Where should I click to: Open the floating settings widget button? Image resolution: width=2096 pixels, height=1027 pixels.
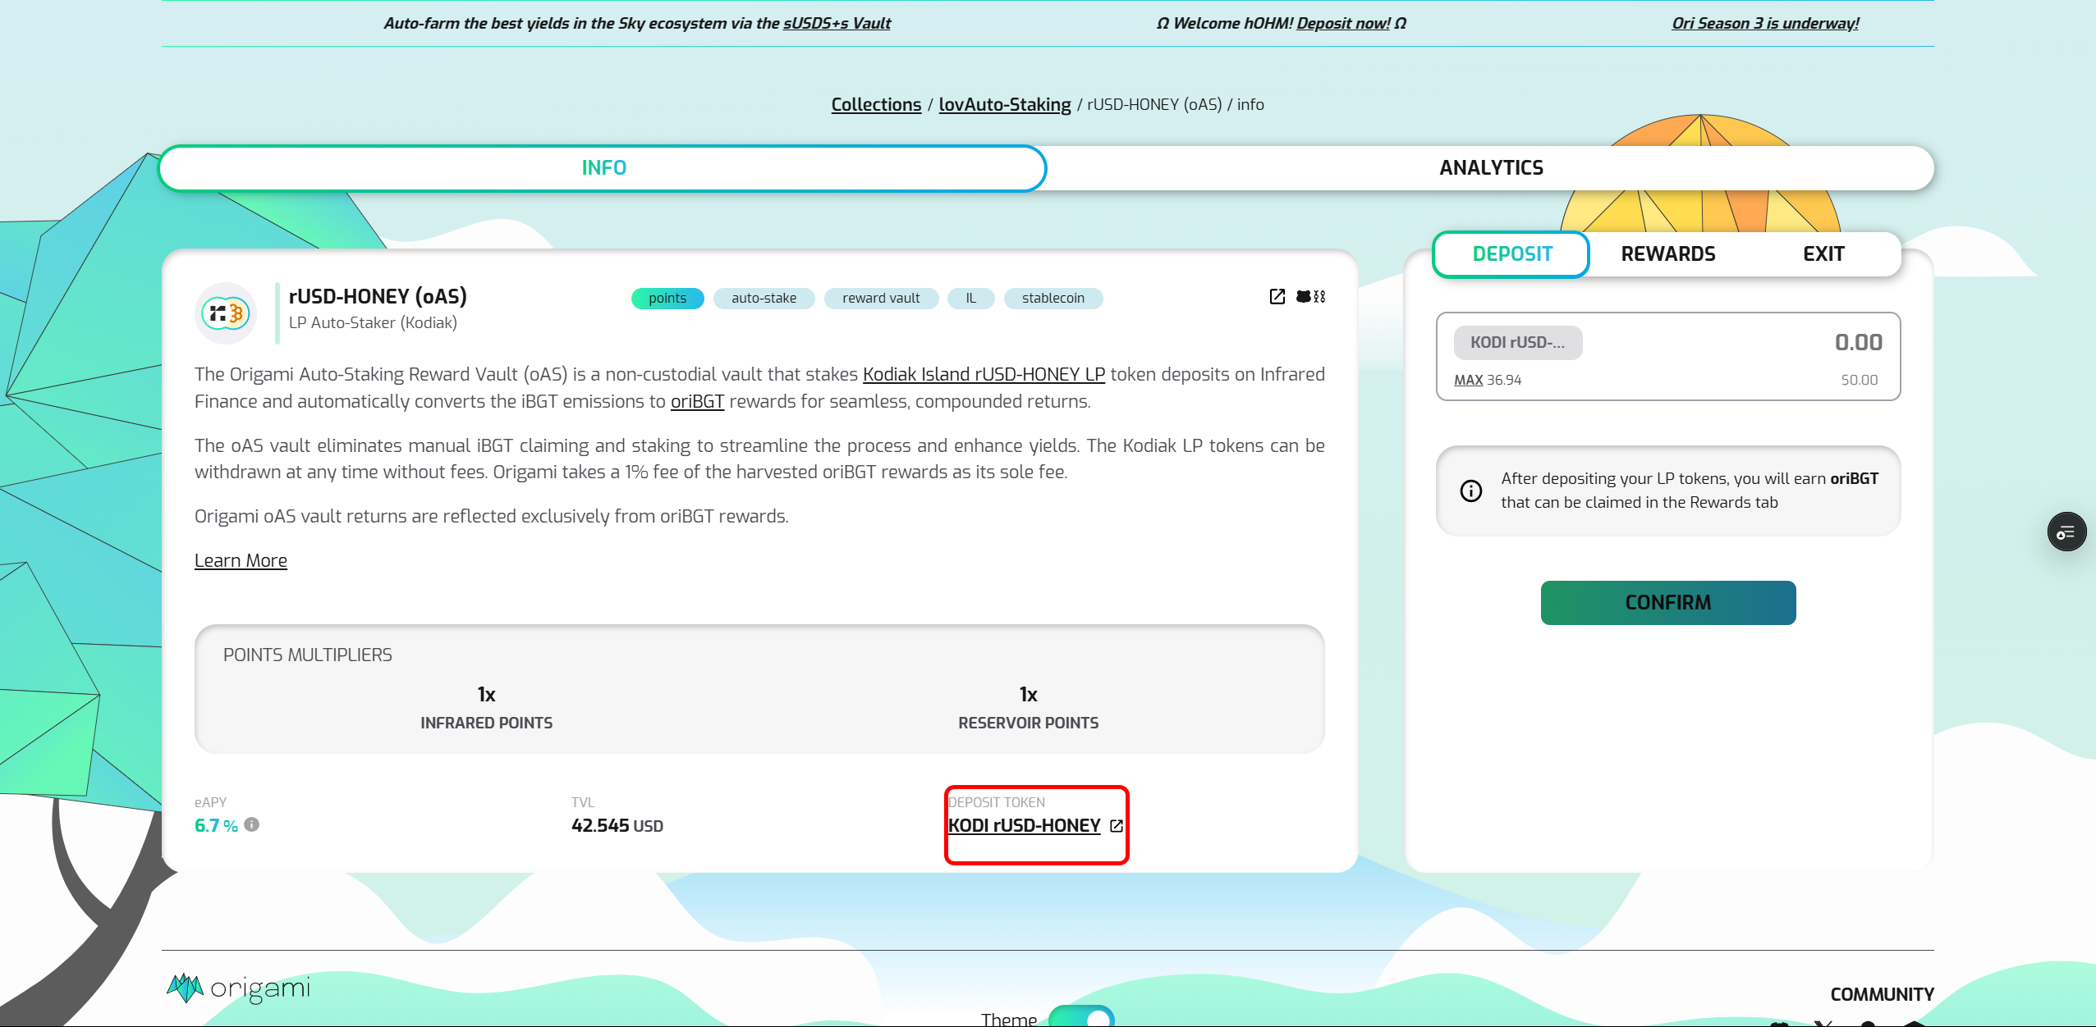(x=2066, y=532)
